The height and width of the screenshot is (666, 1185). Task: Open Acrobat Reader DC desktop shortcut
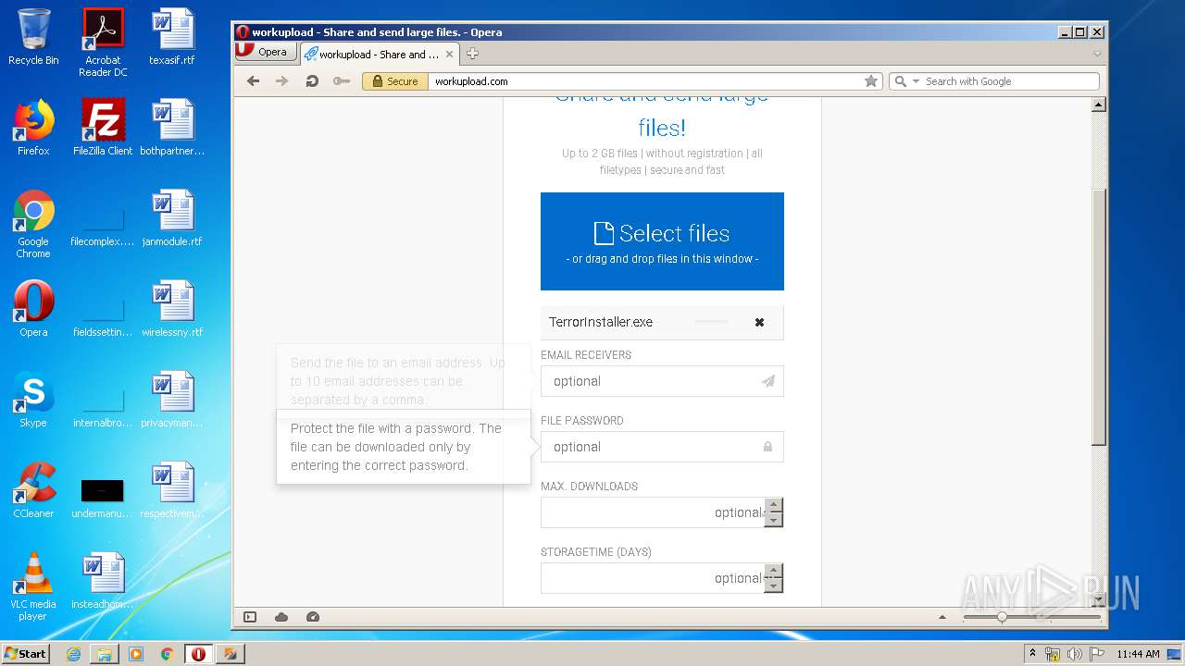(103, 43)
